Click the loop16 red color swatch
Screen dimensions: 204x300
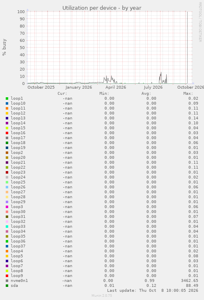(7, 133)
